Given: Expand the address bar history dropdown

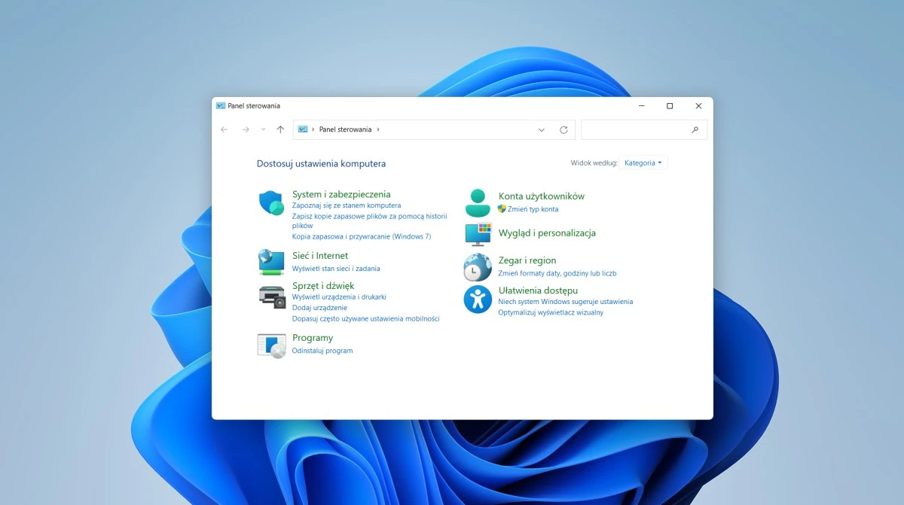Looking at the screenshot, I should tap(541, 129).
